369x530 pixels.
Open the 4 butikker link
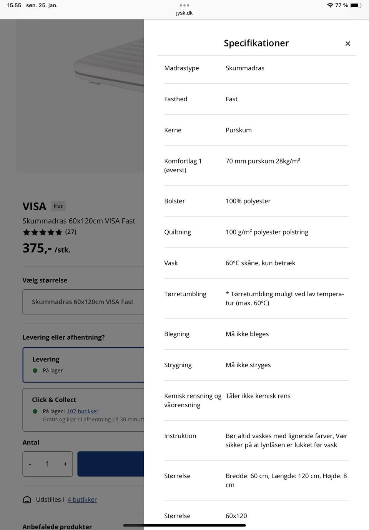(x=82, y=499)
